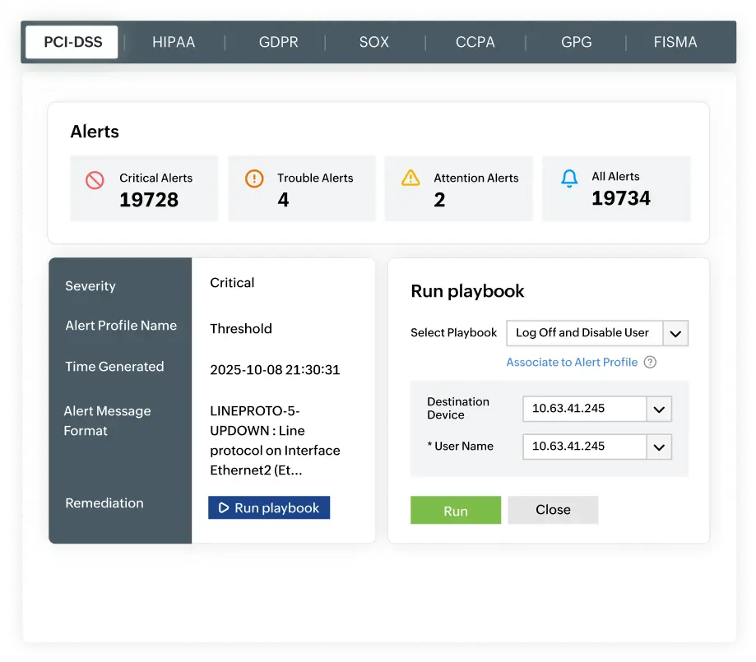
Task: Click the Trouble Alerts exclamation icon
Action: click(253, 178)
